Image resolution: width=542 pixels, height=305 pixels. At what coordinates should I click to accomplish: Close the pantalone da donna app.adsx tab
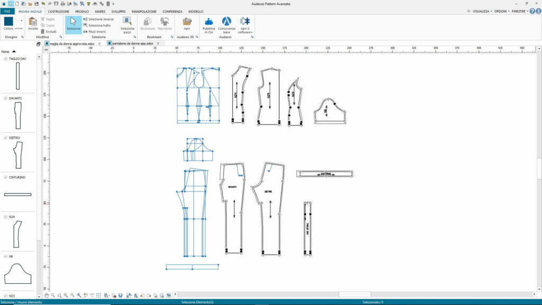point(158,43)
